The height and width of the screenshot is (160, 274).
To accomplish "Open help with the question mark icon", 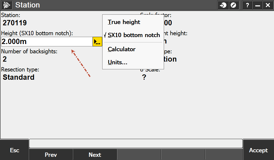I will 248,5.
